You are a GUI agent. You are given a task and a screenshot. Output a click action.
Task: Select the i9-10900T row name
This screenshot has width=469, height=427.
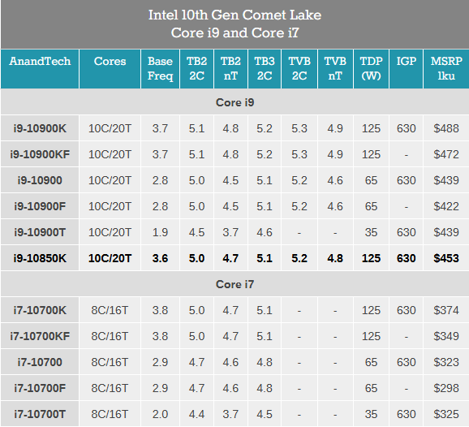point(40,232)
